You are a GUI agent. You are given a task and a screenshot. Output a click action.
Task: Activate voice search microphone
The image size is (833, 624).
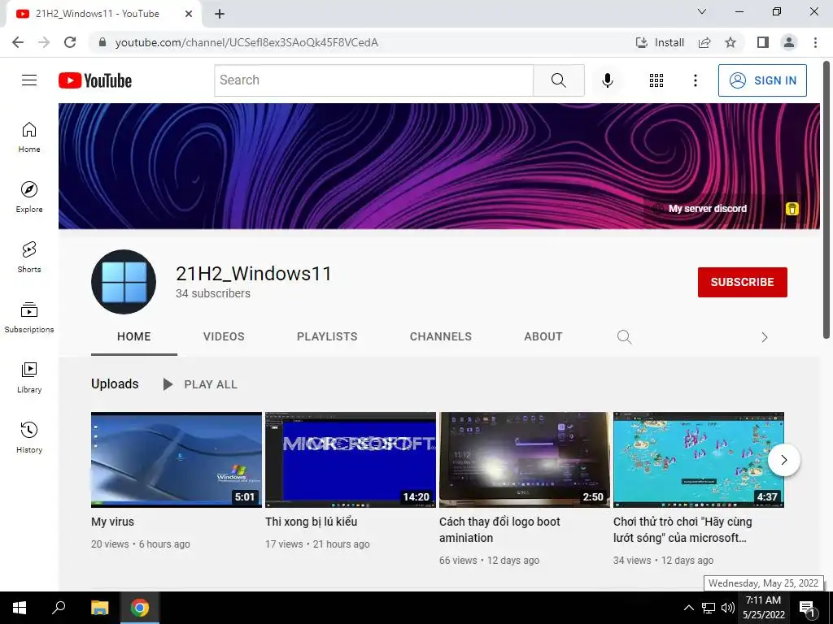pyautogui.click(x=607, y=80)
